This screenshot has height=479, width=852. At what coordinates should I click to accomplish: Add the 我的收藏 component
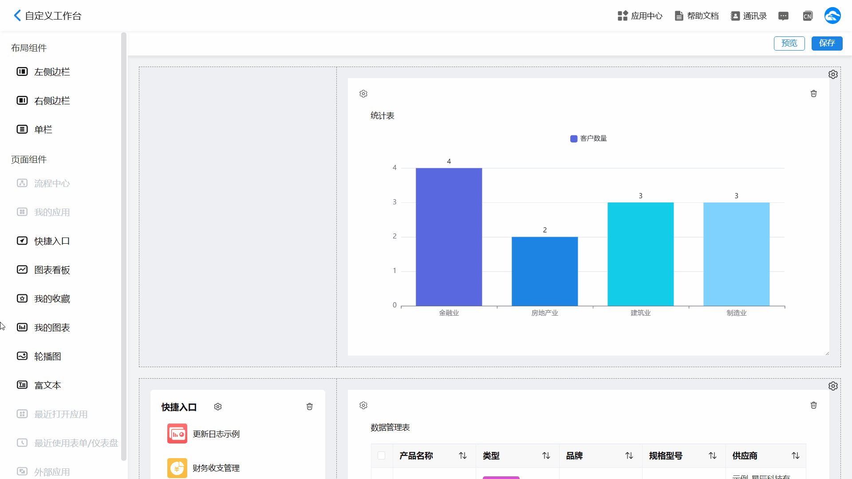click(43, 299)
